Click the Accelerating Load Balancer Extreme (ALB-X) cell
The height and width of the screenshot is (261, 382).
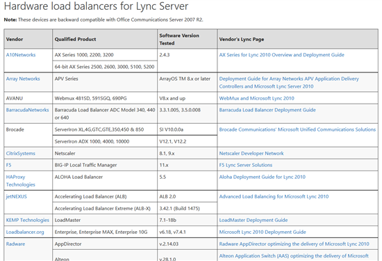pyautogui.click(x=105, y=209)
